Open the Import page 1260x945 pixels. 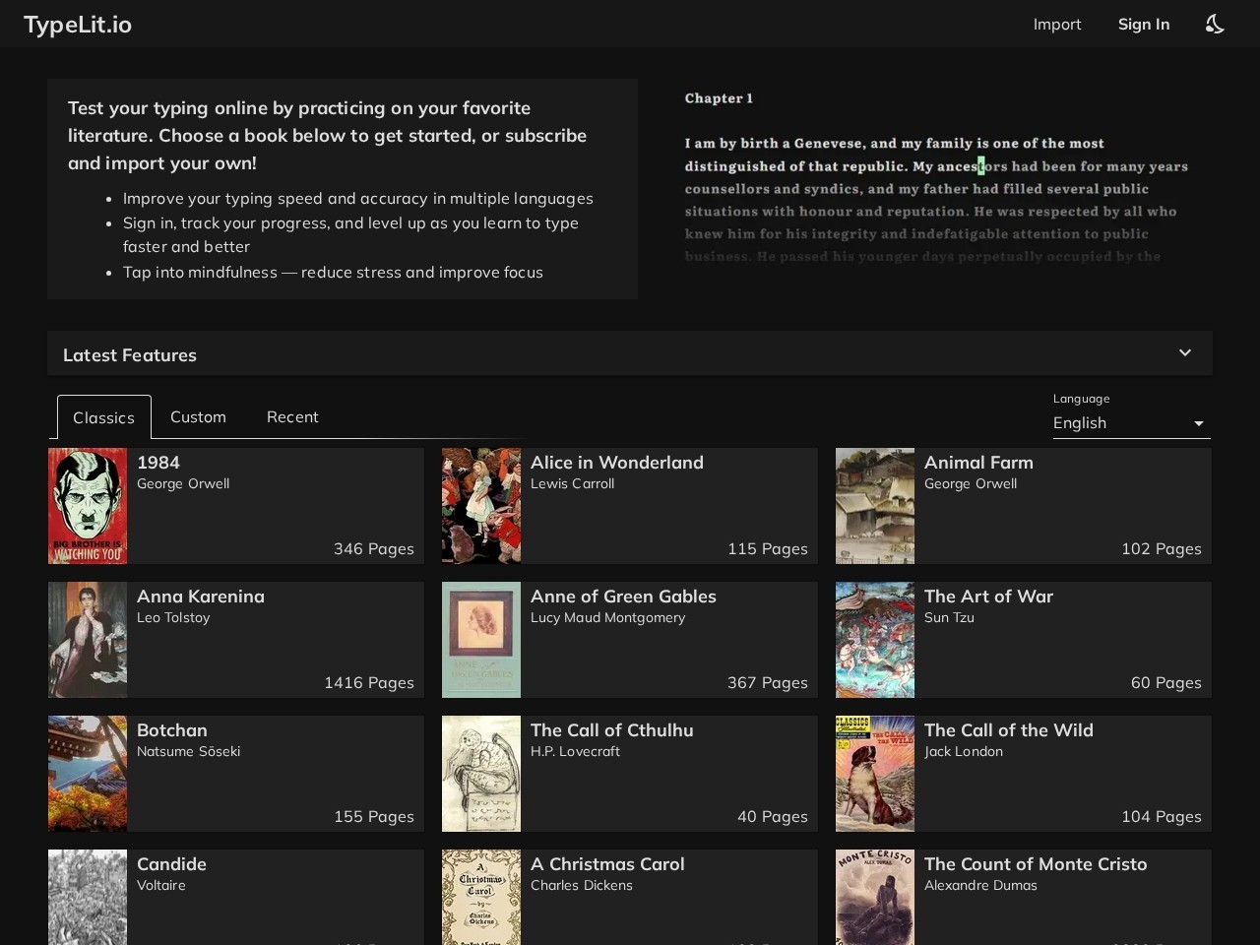point(1057,25)
